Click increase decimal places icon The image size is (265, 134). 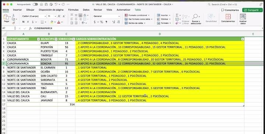pos(114,22)
